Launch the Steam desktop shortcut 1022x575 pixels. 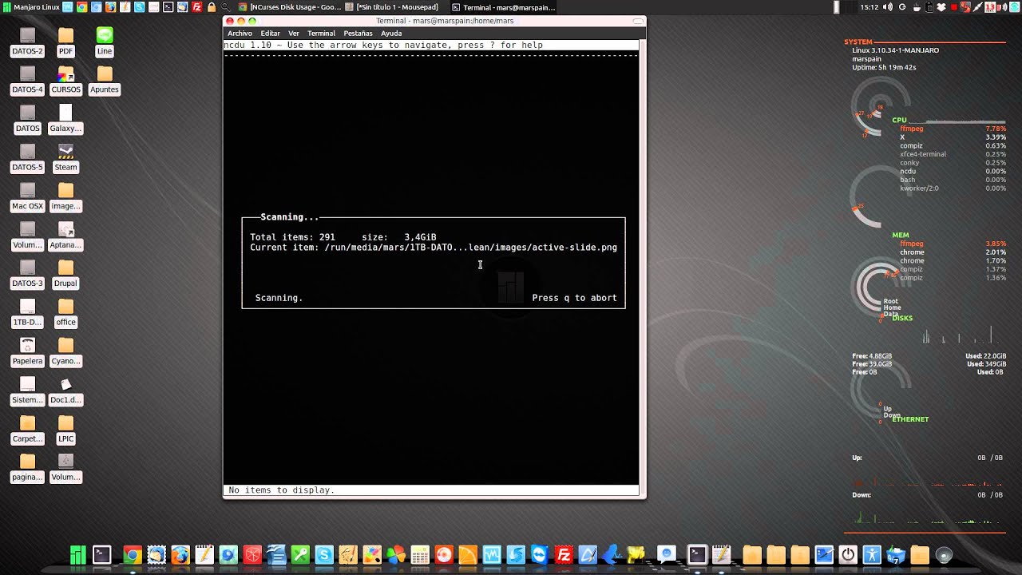(65, 158)
